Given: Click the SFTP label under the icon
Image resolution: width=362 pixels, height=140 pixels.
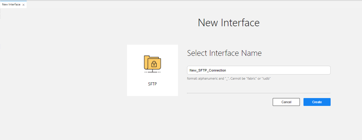Looking at the screenshot, I should [x=152, y=84].
